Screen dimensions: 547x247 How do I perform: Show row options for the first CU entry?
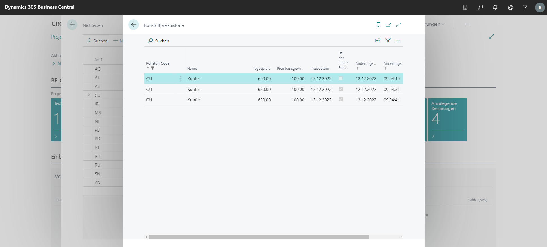(x=181, y=78)
